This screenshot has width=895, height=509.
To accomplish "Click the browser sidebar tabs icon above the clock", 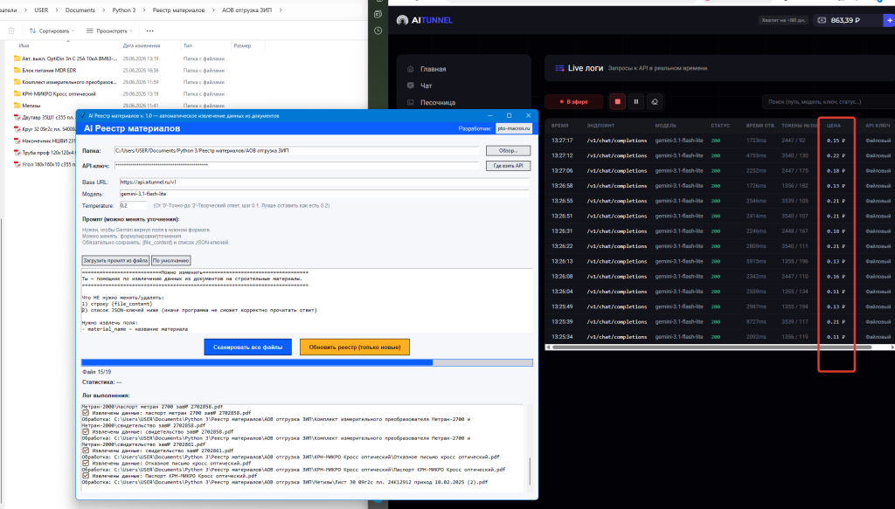I will pos(378,14).
